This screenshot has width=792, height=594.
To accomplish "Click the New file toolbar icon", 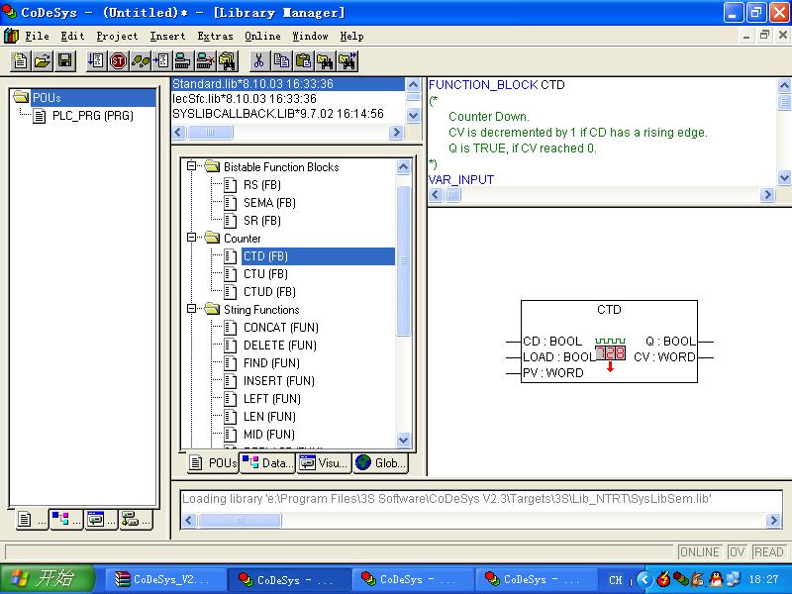I will click(20, 61).
